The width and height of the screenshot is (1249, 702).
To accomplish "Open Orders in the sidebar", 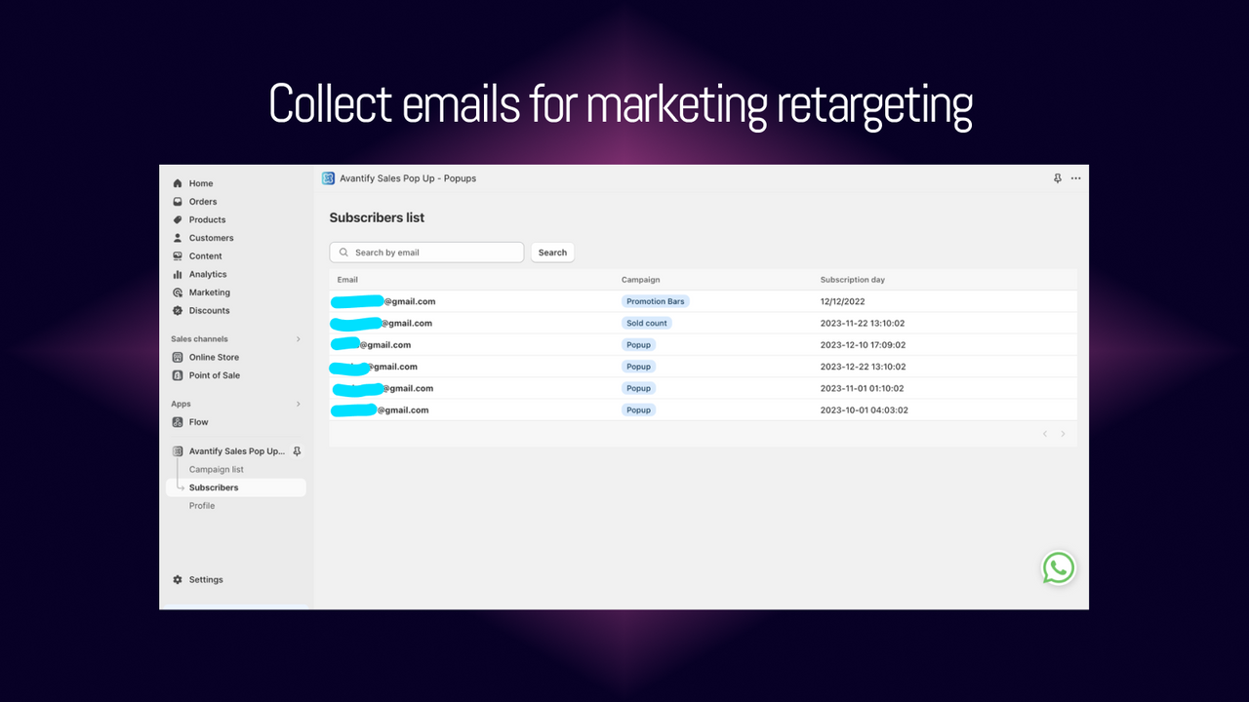I will coord(203,202).
